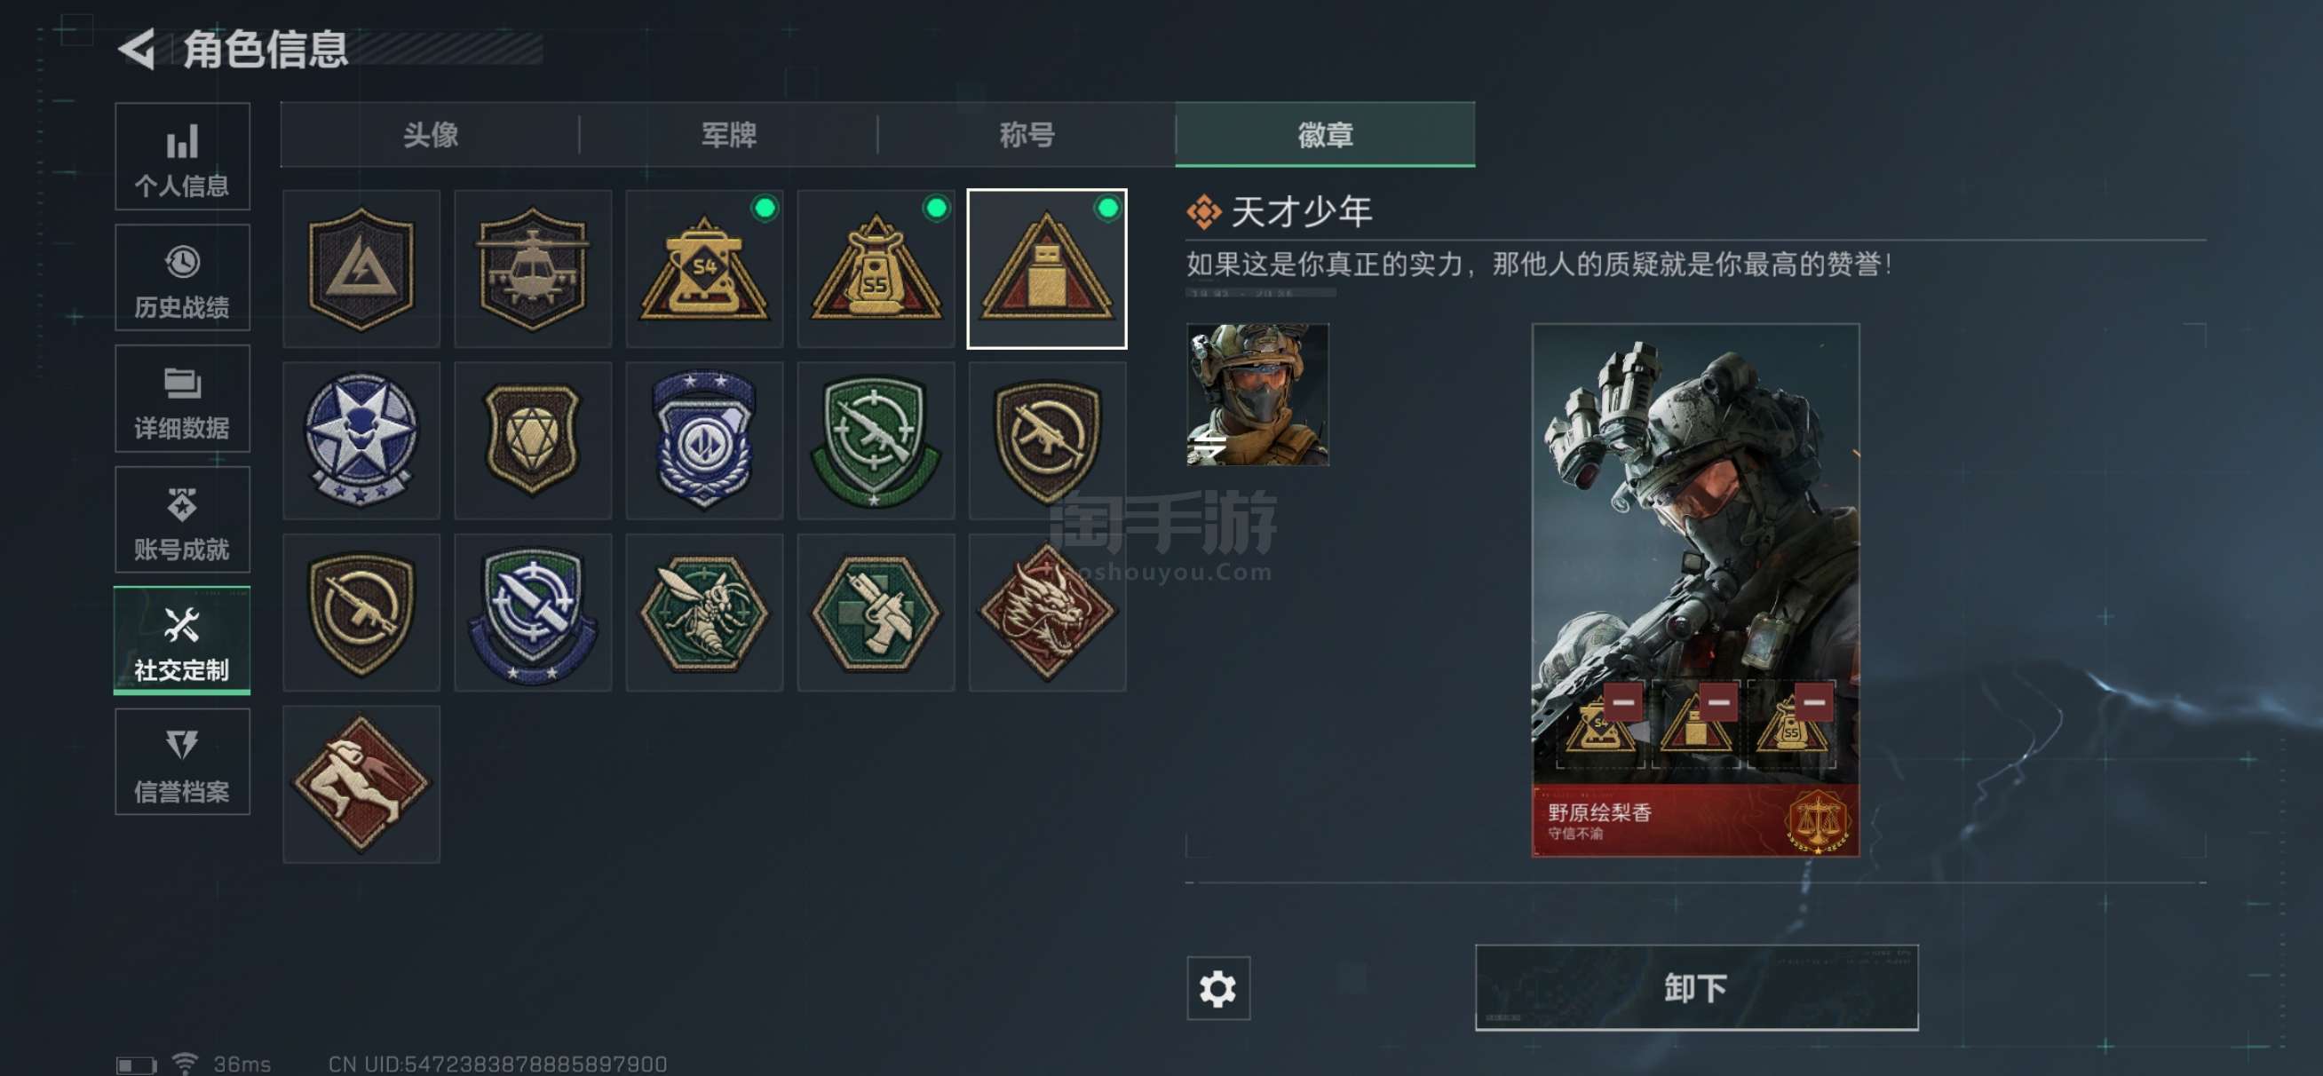Switch to the 头像 avatar tab
Image resolution: width=2323 pixels, height=1076 pixels.
pyautogui.click(x=430, y=135)
